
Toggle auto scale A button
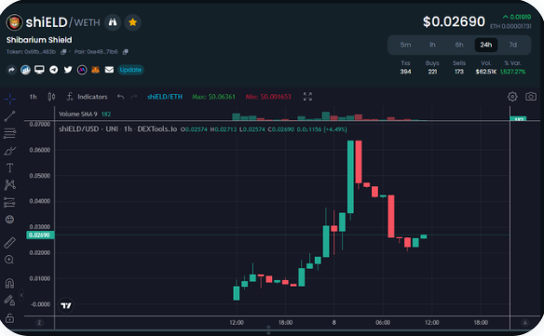(525, 323)
